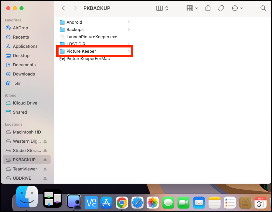Image resolution: width=272 pixels, height=212 pixels.
Task: Open Reminders from the Dock
Action: point(230,202)
